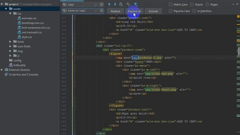Expand the js folder arrow

point(10,56)
